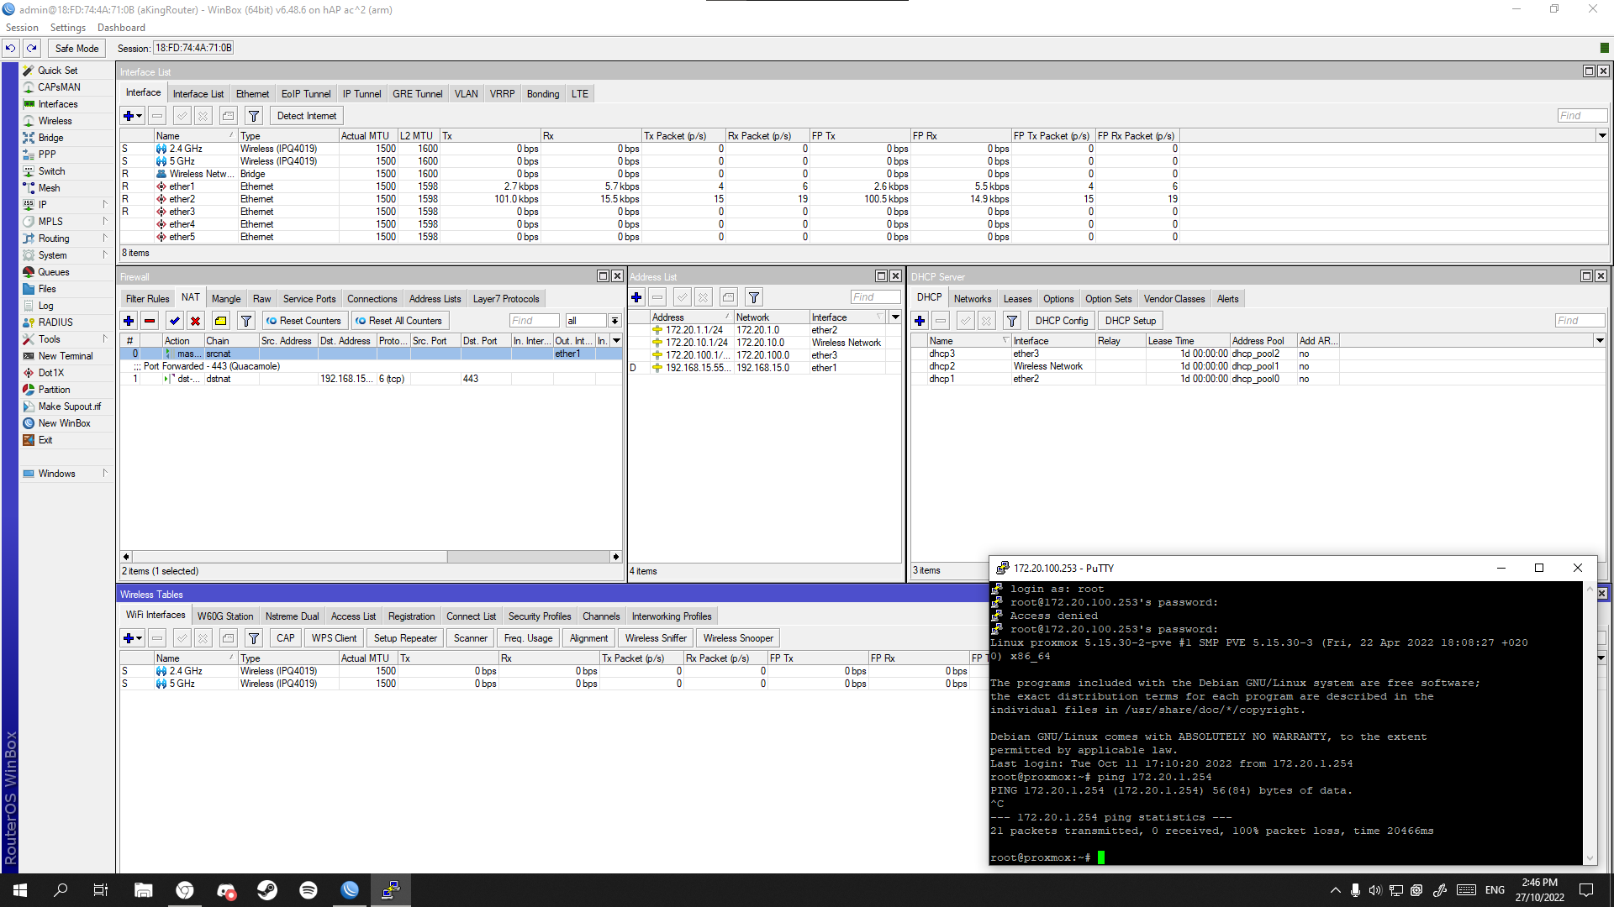Click the Detect Internet button
This screenshot has height=907, width=1614.
click(x=306, y=115)
